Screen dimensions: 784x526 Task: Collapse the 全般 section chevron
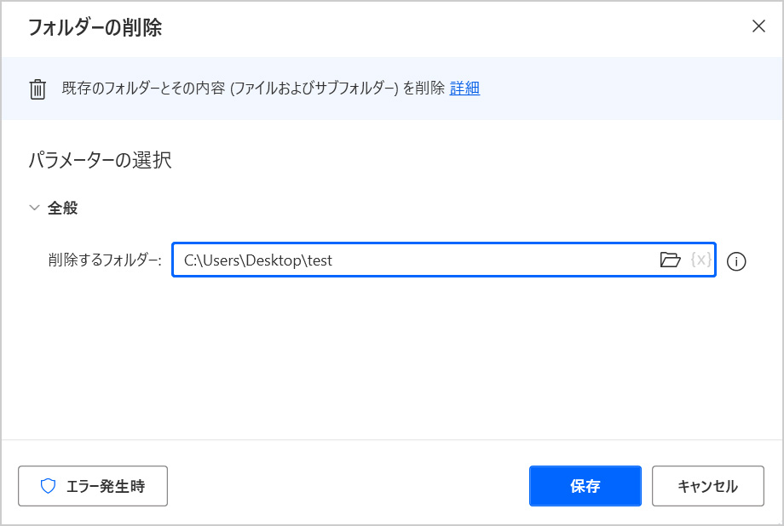(35, 208)
